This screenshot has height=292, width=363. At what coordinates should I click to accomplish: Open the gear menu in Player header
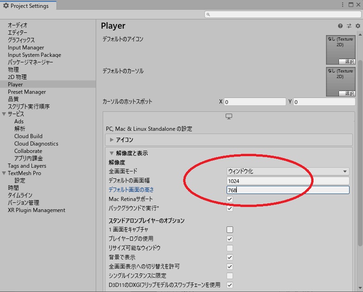click(x=357, y=26)
